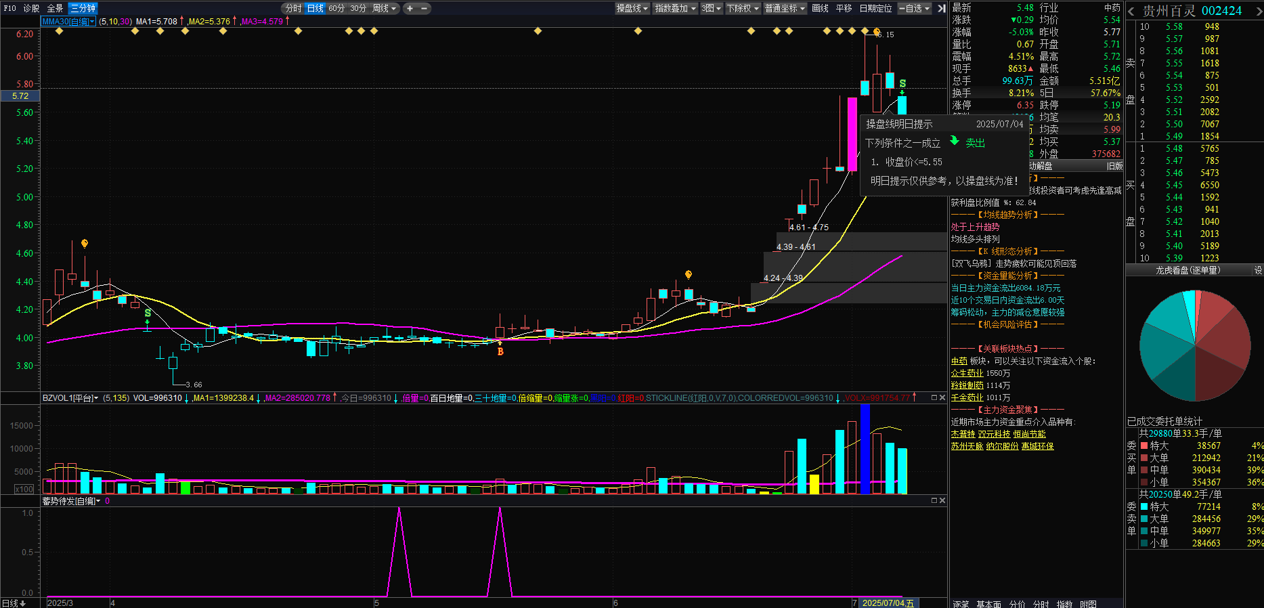This screenshot has height=608, width=1264.
Task: Switch to the 30分 period
Action: click(358, 8)
